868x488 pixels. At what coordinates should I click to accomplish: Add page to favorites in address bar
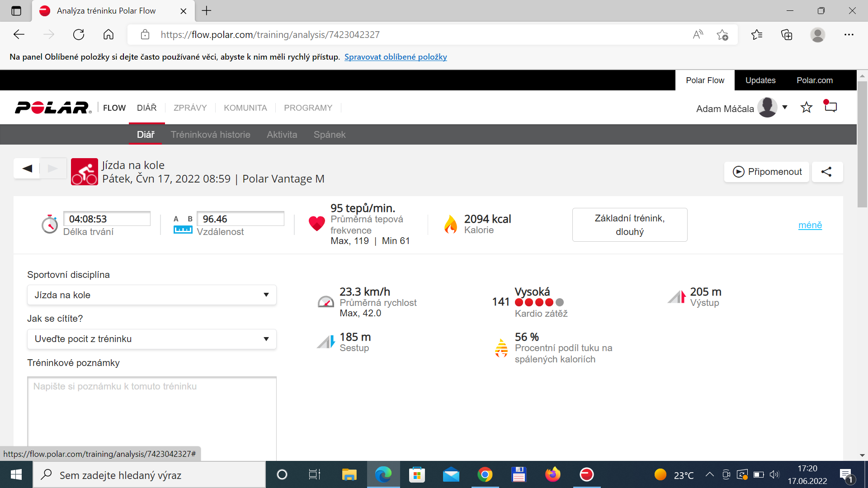pos(722,35)
